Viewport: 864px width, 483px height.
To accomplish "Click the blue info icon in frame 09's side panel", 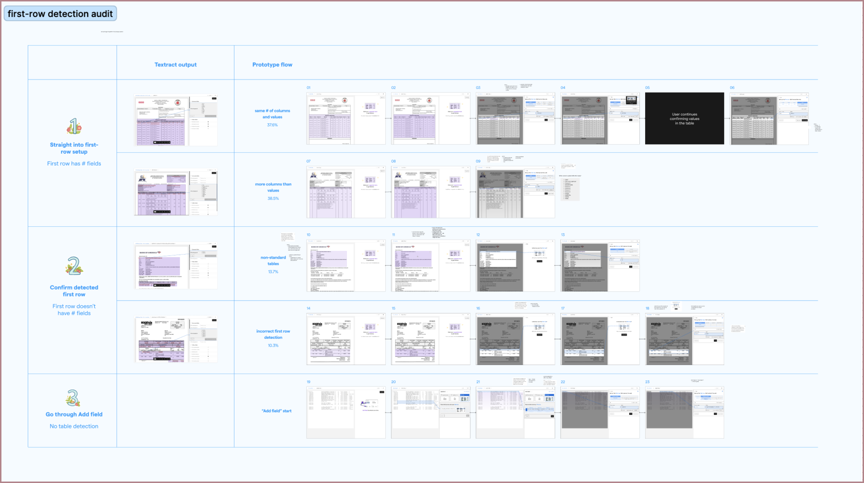I will [553, 171].
